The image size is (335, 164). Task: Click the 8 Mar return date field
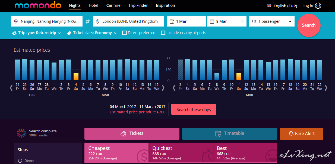point(227,21)
